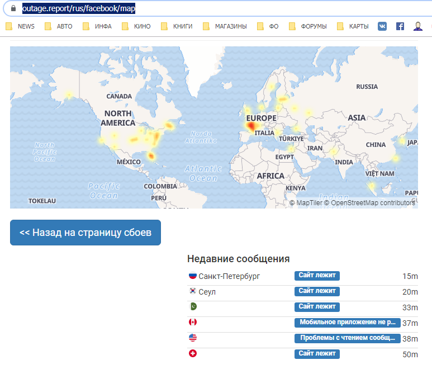The width and height of the screenshot is (432, 374).
Task: Click the «Назад на страницу сбоев» button
Action: click(86, 233)
